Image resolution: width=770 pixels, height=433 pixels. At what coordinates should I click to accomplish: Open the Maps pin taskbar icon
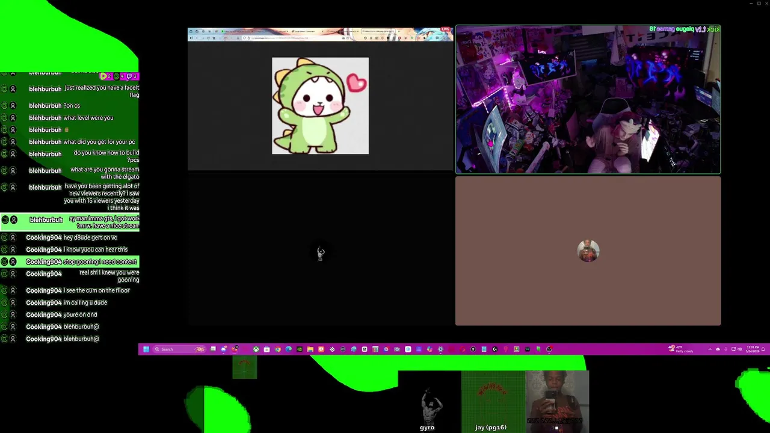tap(505, 349)
